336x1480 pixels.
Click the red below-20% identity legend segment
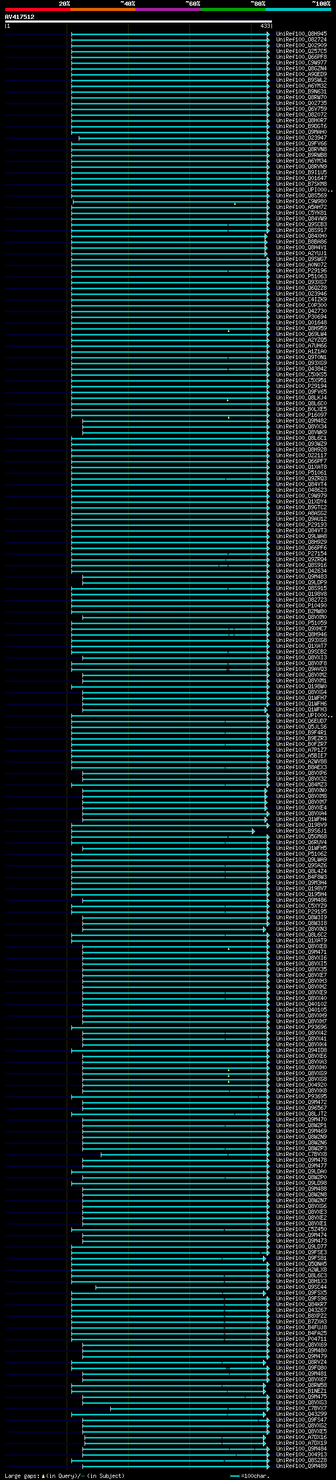[x=37, y=9]
